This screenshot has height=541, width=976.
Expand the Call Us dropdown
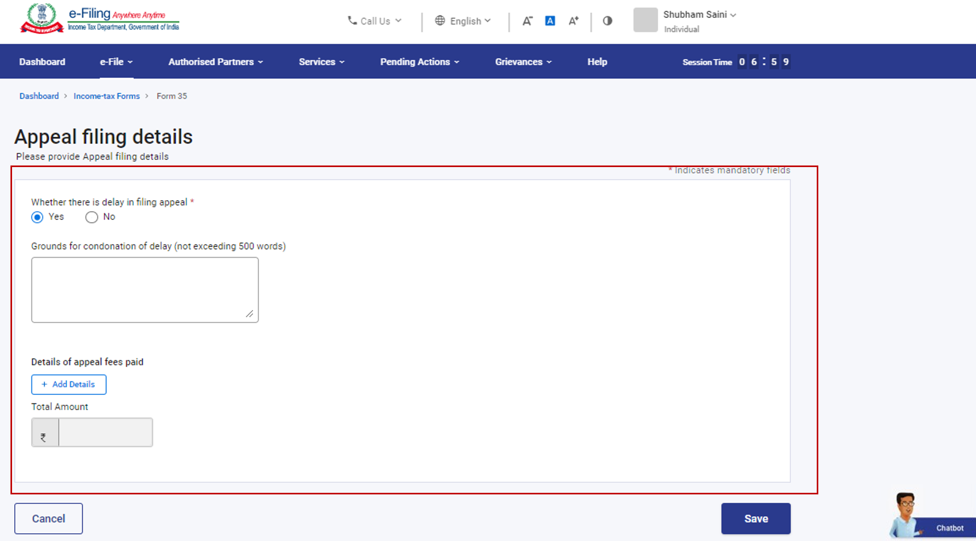[375, 21]
